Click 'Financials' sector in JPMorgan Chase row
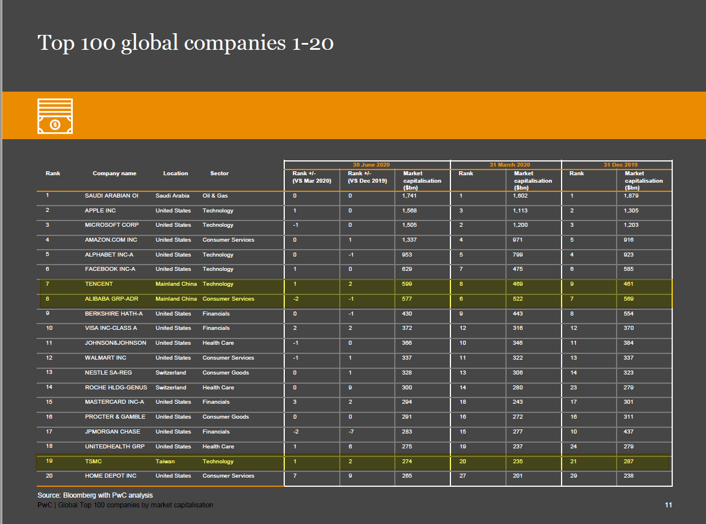This screenshot has width=706, height=524. [216, 432]
